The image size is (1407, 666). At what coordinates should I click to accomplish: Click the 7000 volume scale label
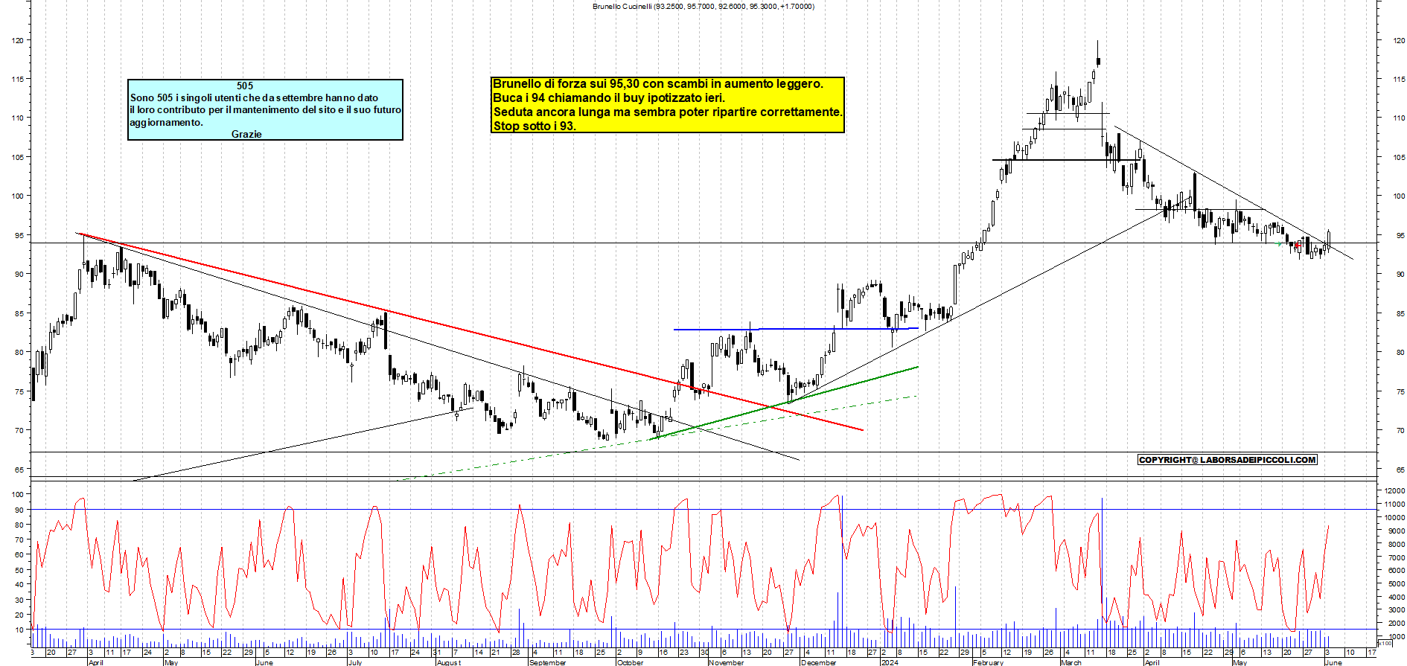tap(1396, 557)
